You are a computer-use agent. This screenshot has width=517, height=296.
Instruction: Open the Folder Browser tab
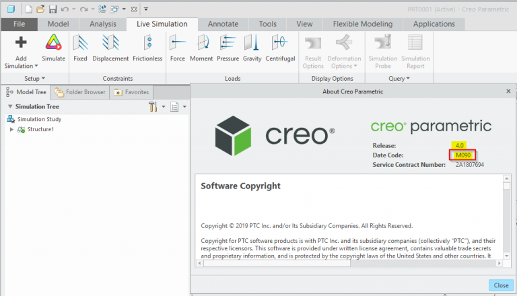tap(81, 92)
